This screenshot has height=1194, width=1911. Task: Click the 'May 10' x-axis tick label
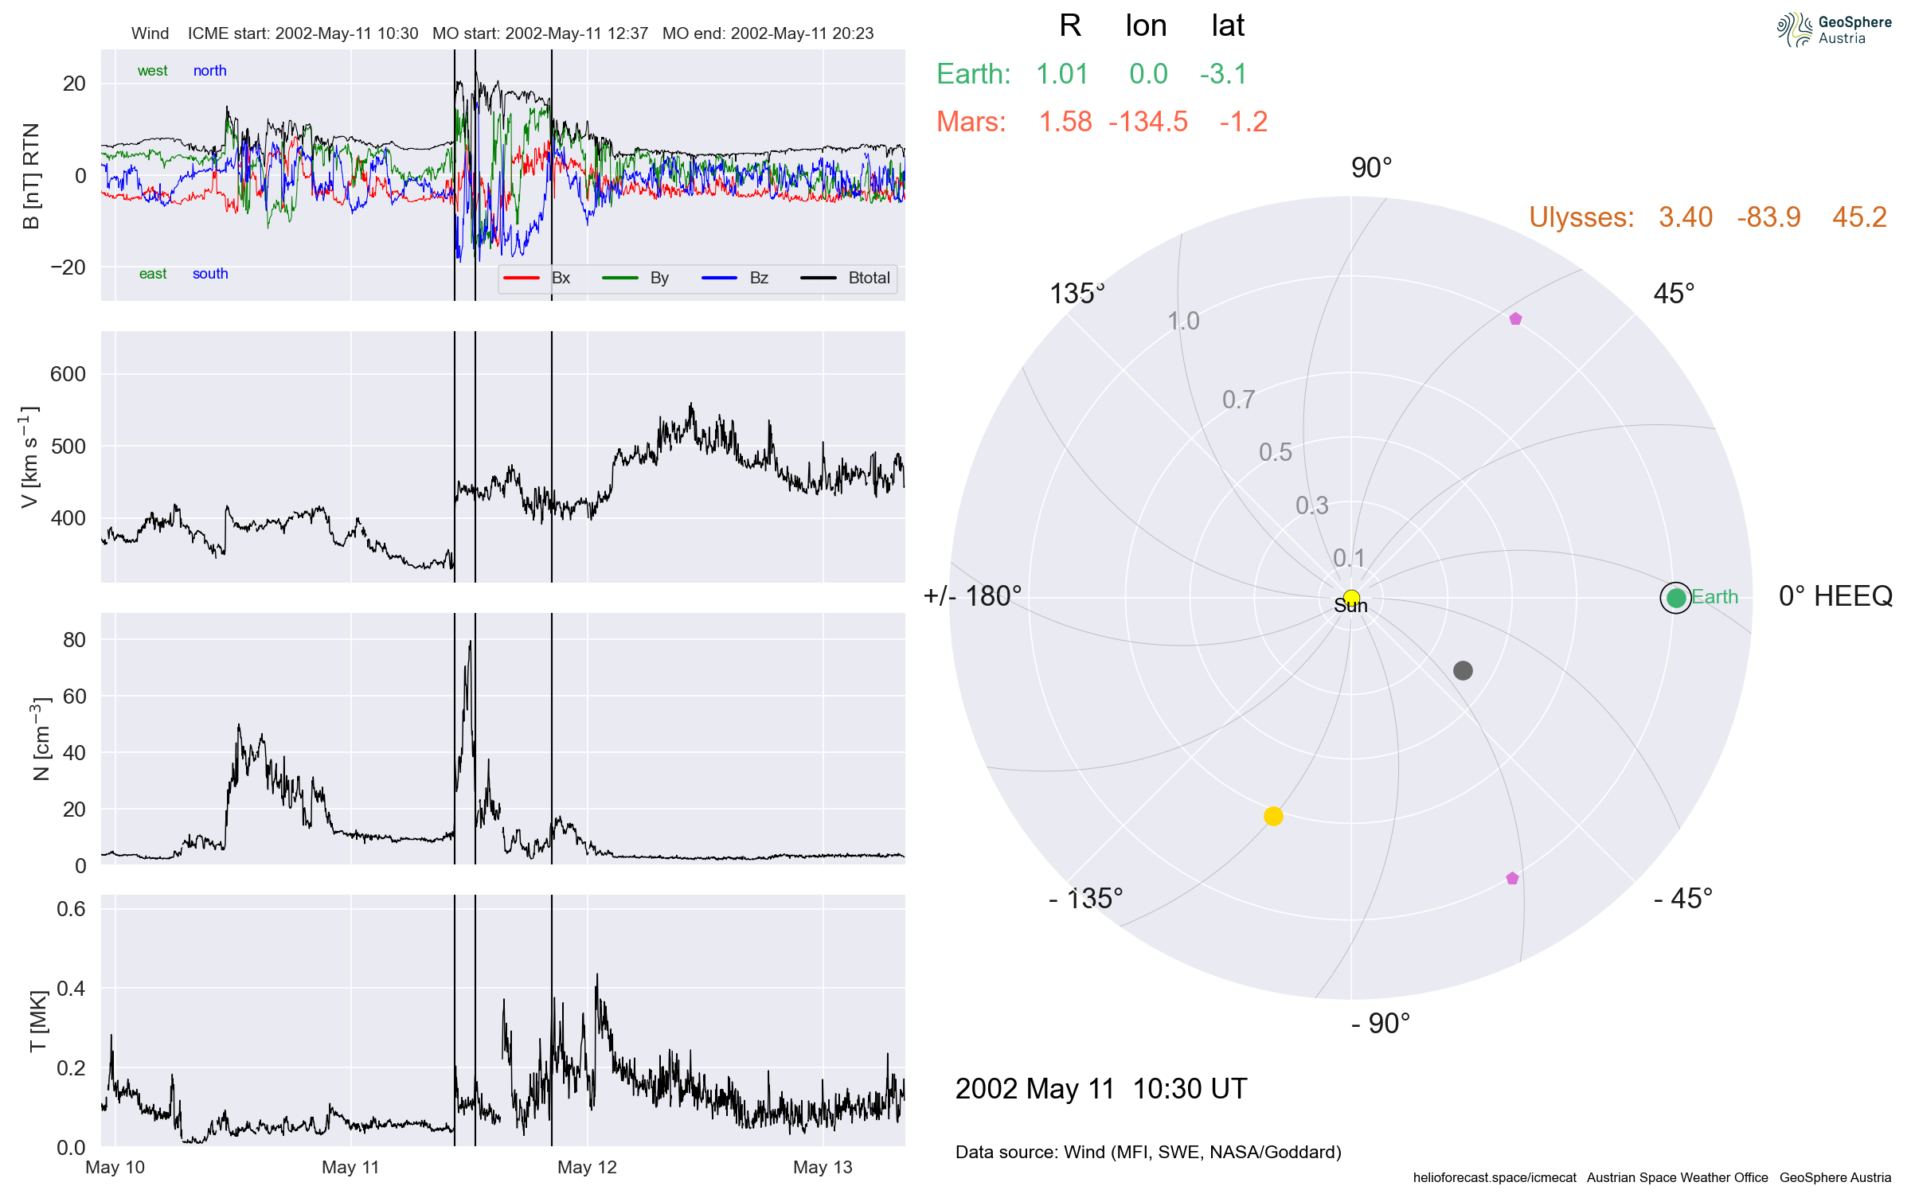(115, 1168)
